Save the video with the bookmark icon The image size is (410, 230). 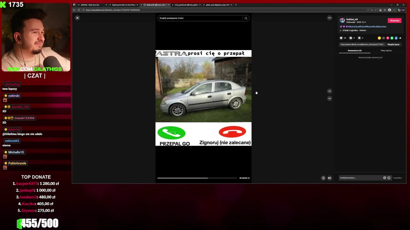(x=359, y=38)
